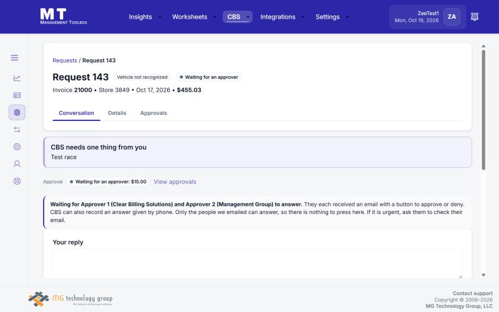The width and height of the screenshot is (499, 312).
Task: Click the page scrollbar down arrow
Action: pos(483,275)
